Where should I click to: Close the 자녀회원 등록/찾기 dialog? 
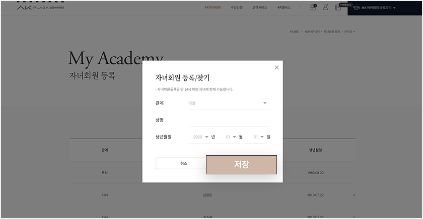pyautogui.click(x=276, y=67)
